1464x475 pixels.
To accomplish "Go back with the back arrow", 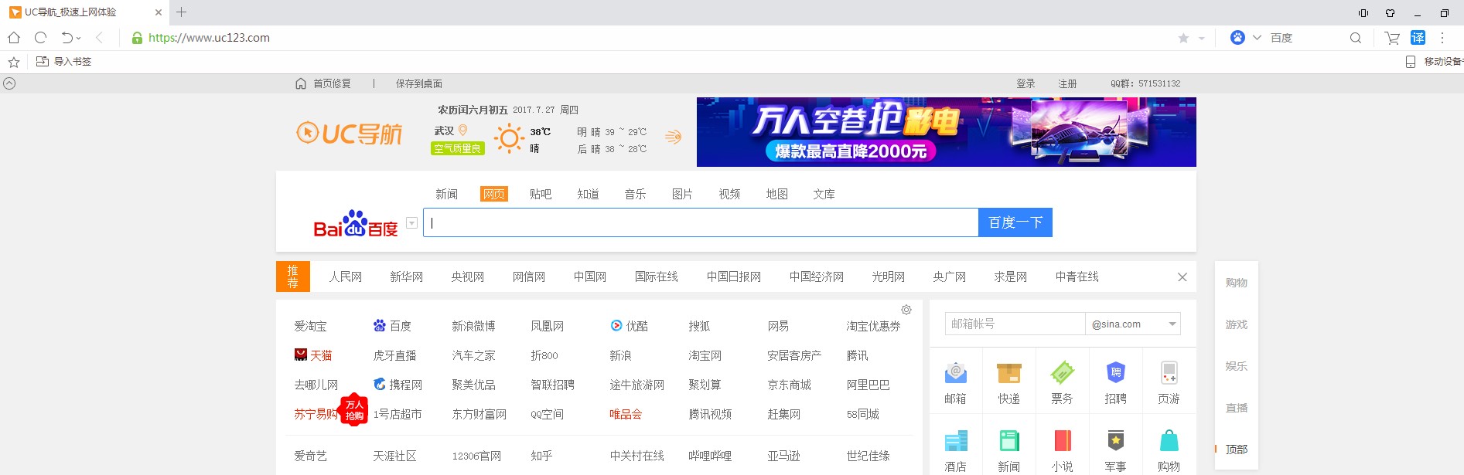I will pos(99,38).
